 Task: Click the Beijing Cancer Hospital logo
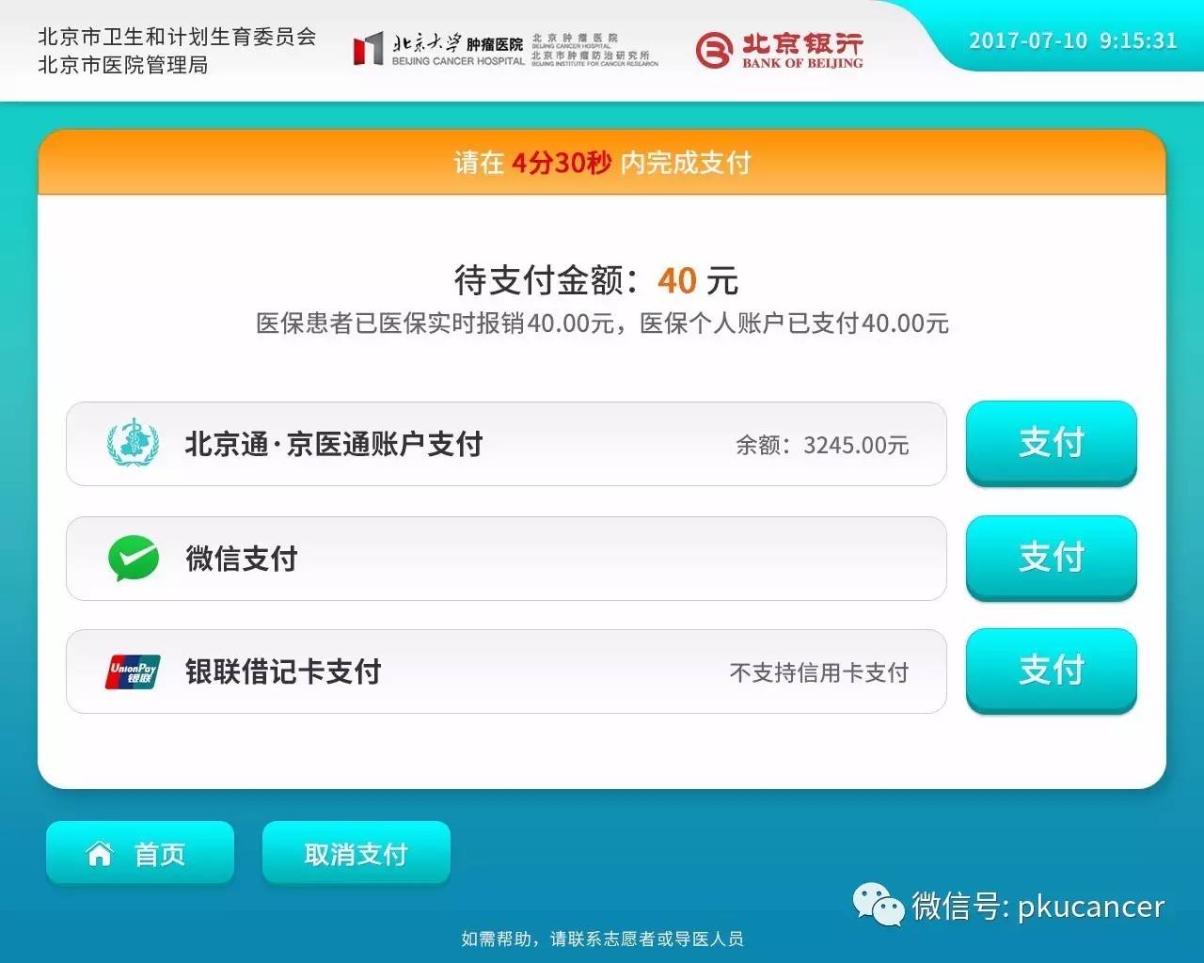click(505, 50)
